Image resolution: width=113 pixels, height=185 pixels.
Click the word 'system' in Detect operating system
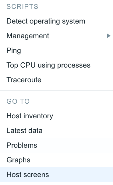73,22
